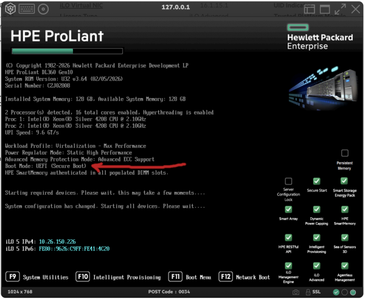Click the green health status checkmark icon
The width and height of the screenshot is (365, 299).
[336, 292]
